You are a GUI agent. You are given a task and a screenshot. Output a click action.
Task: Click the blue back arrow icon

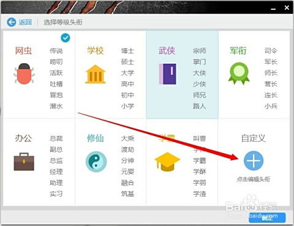(11, 22)
